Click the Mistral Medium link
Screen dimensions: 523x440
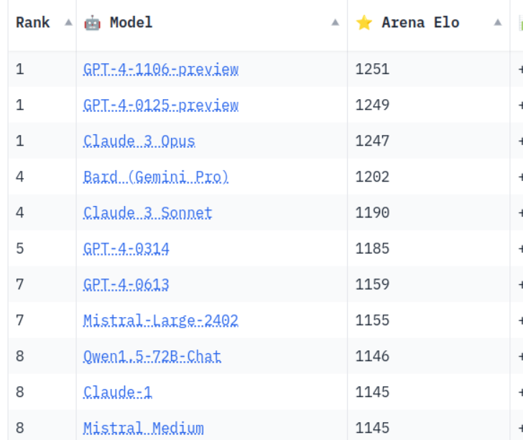click(143, 429)
